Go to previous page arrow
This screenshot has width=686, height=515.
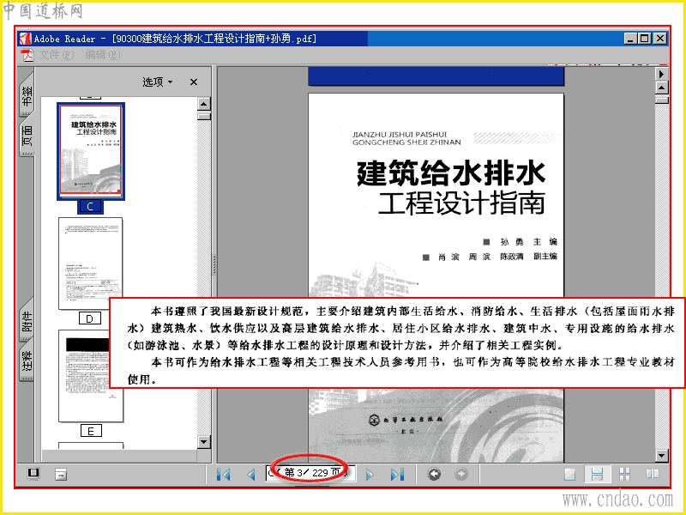pyautogui.click(x=251, y=474)
